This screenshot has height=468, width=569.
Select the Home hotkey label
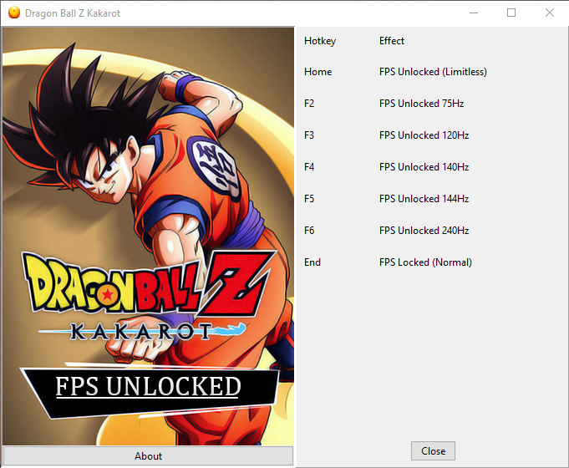tap(318, 72)
